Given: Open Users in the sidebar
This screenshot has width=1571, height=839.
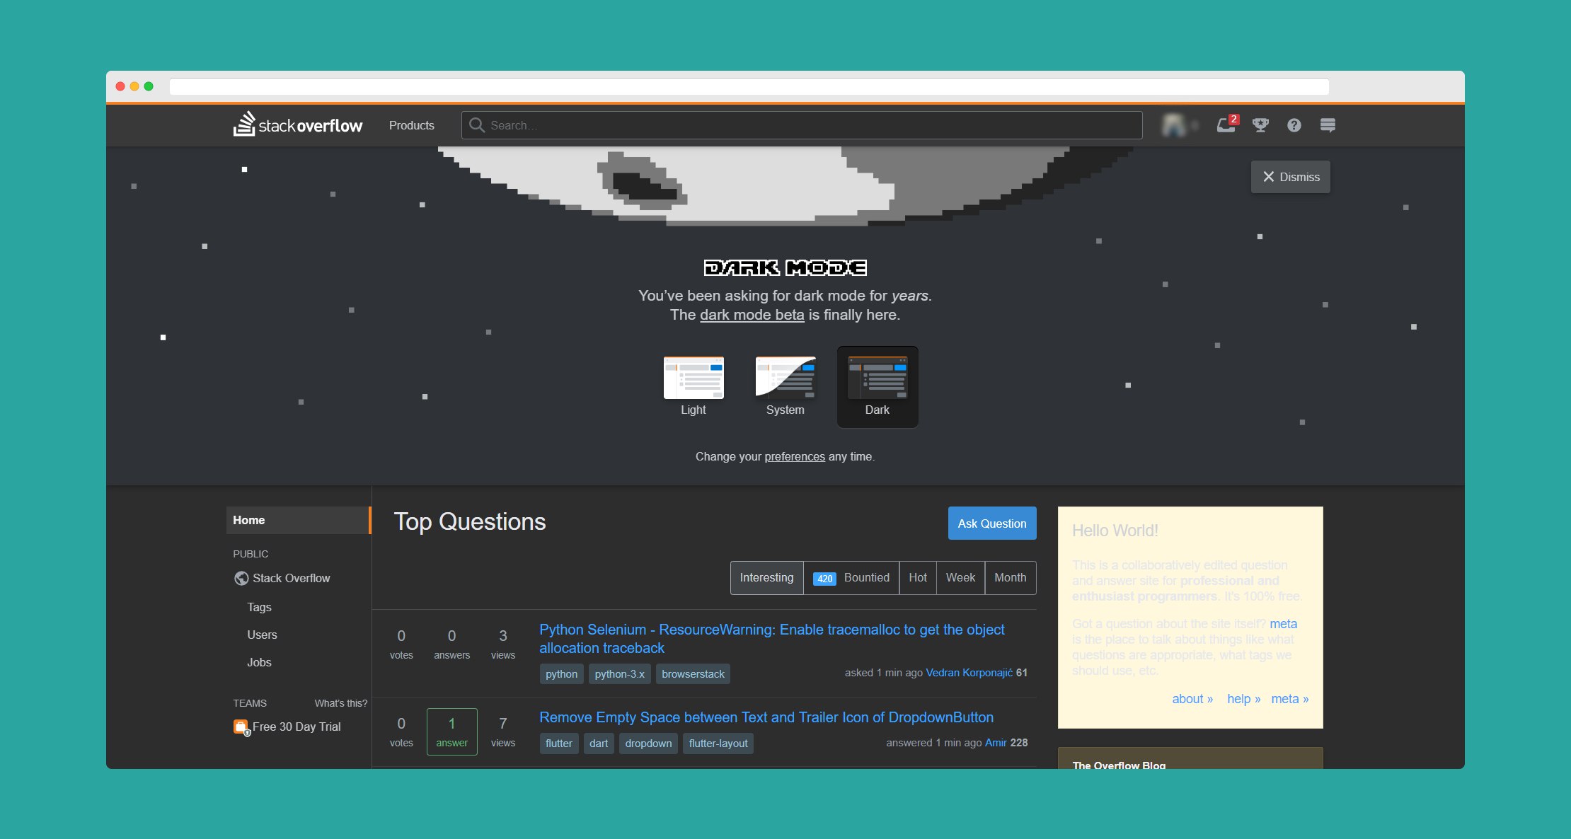Looking at the screenshot, I should pyautogui.click(x=262, y=635).
